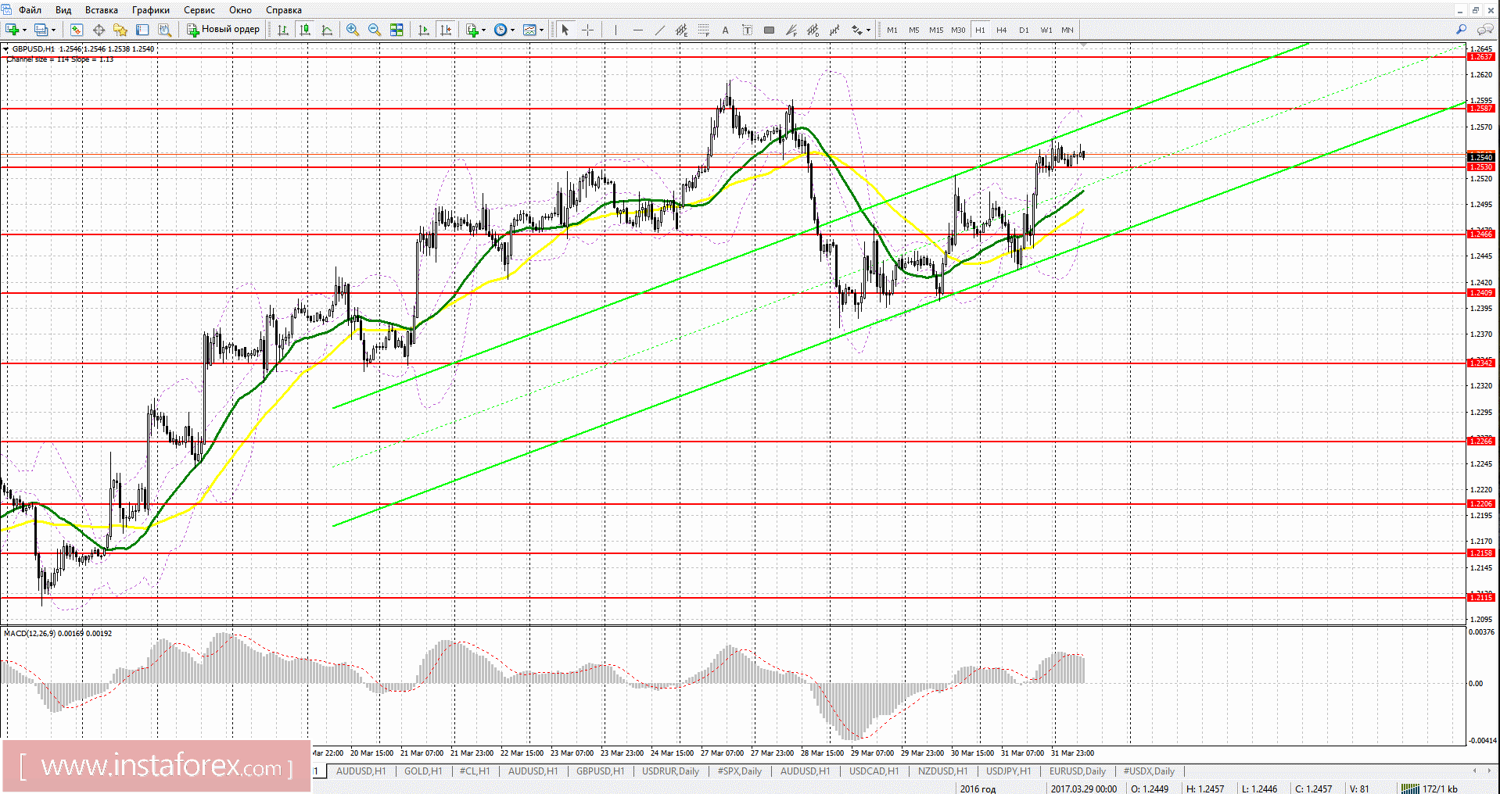Draw a trendline
Viewport: 1500px width, 794px height.
coord(659,30)
